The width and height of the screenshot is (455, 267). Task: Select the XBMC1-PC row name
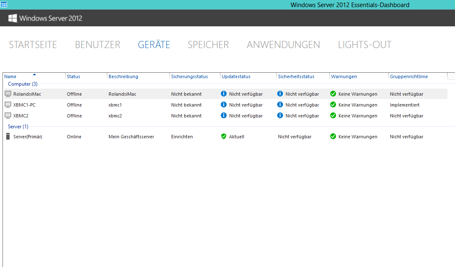click(x=24, y=105)
